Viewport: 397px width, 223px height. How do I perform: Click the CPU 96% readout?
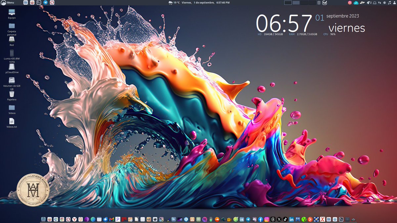(330, 34)
